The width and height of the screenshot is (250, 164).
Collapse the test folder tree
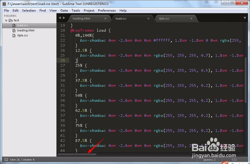pyautogui.click(x=6, y=21)
